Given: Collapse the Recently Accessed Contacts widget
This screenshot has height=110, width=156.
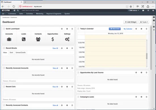Looking at the screenshot, I should point(4,105).
